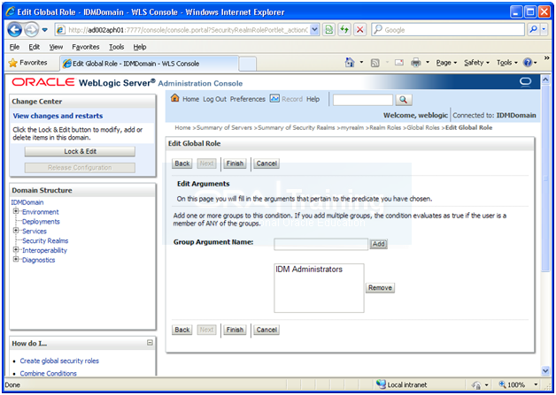Image resolution: width=556 pixels, height=395 pixels.
Task: Open the myrealm breadcrumb link
Action: (352, 128)
